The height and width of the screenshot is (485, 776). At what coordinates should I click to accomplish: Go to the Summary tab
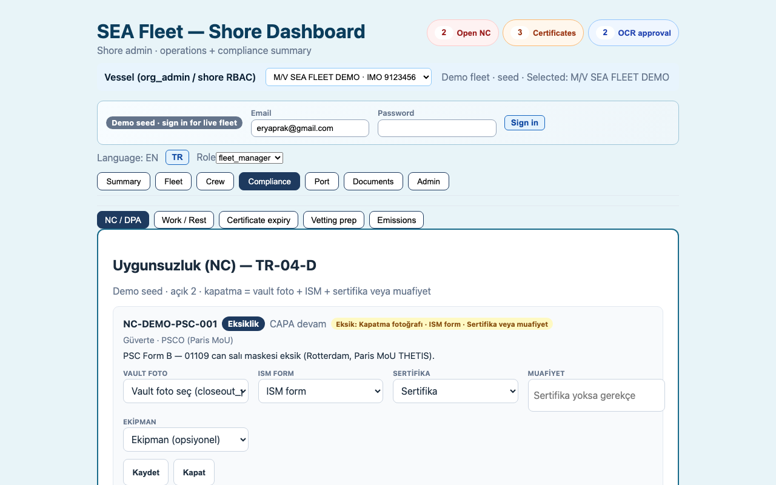[x=124, y=181]
